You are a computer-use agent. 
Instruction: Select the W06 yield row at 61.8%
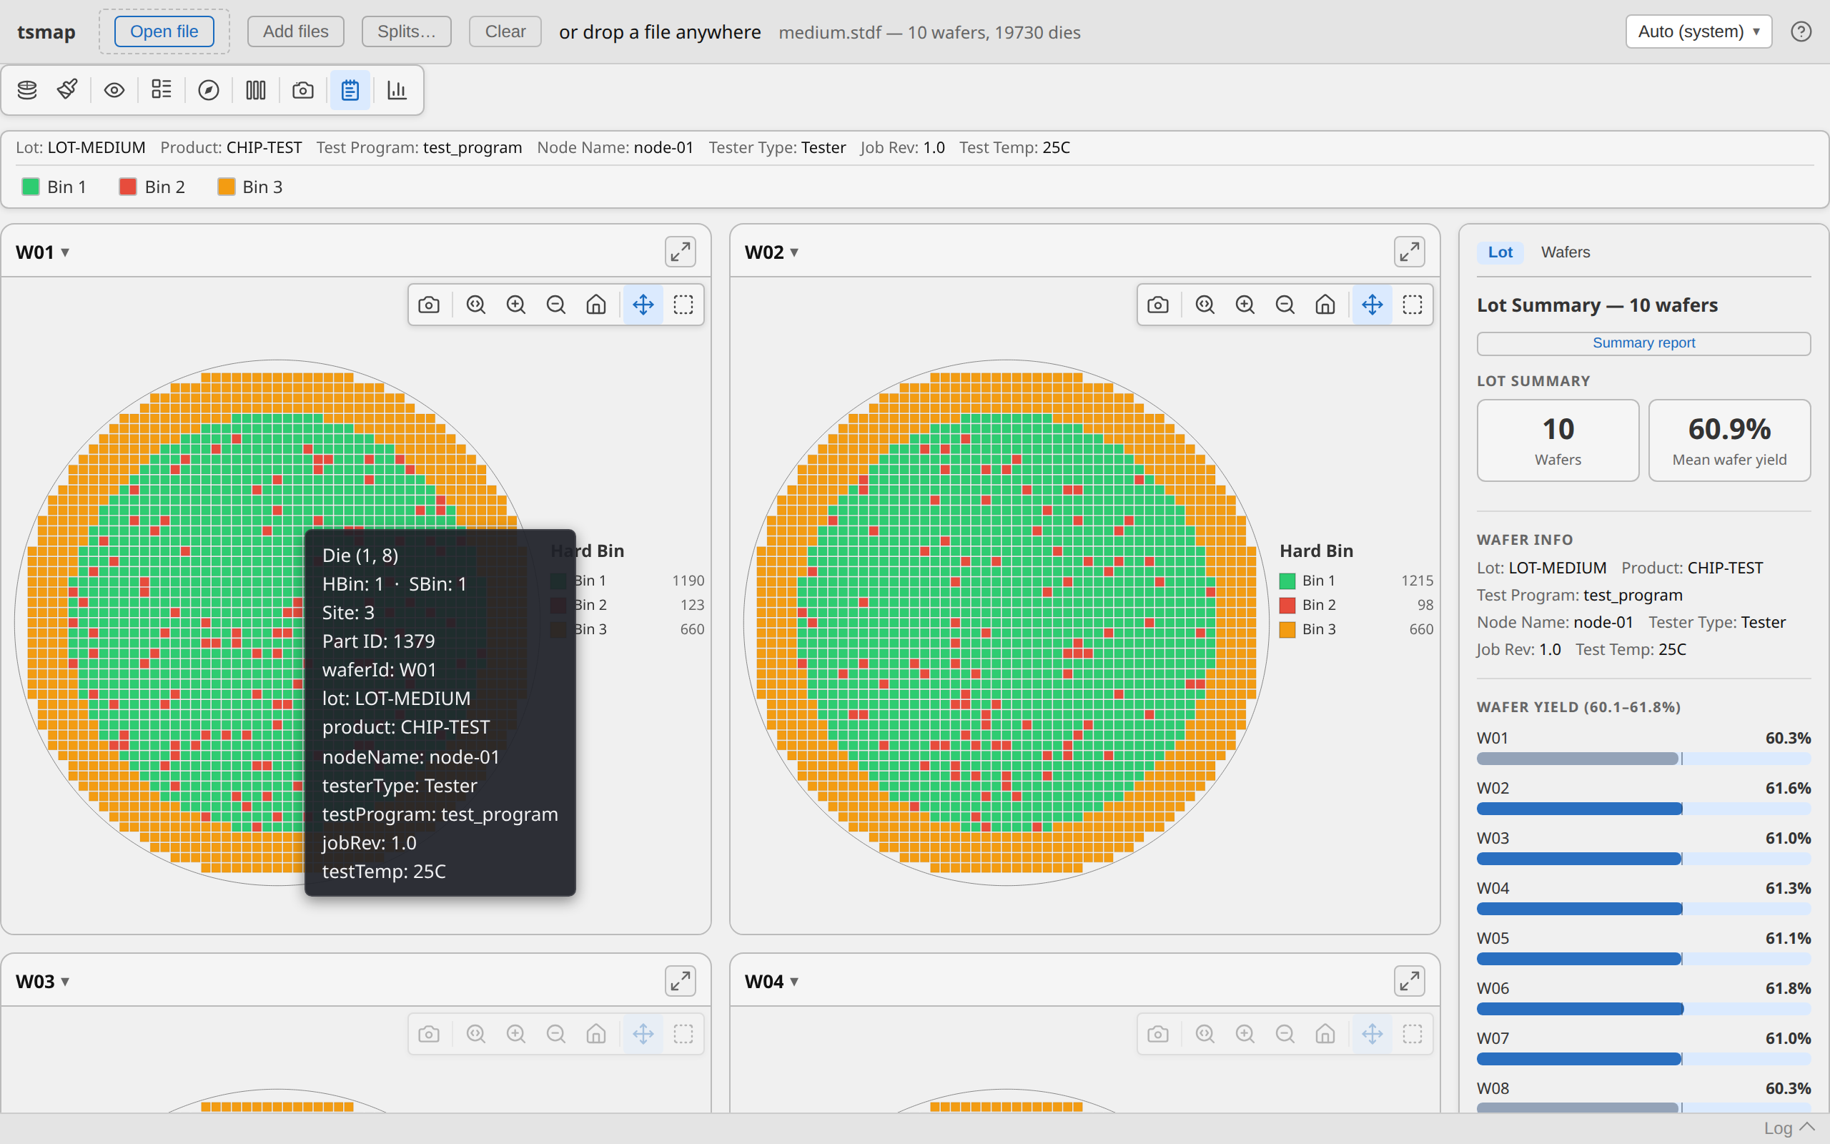[1643, 997]
